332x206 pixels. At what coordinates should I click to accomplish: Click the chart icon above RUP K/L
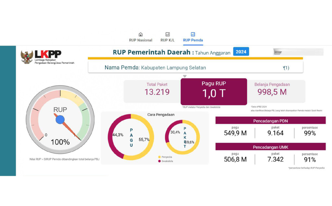(168, 34)
